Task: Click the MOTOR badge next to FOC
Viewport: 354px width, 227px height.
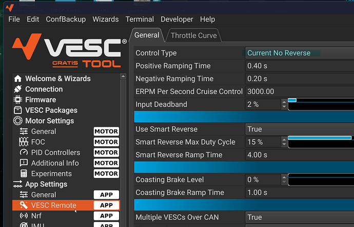Action: [106, 142]
